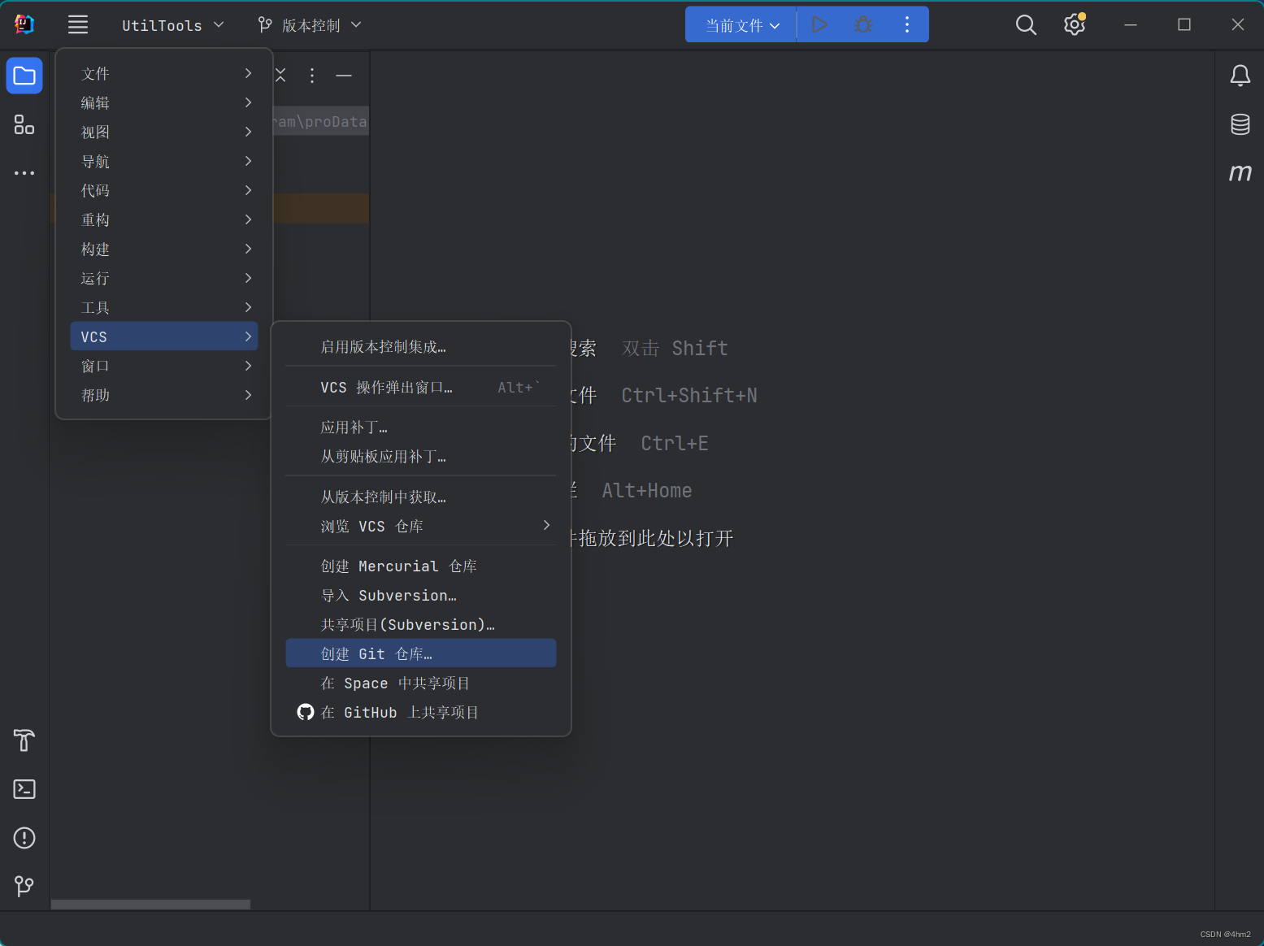
Task: Choose 启用版本控制集成
Action: coord(421,347)
